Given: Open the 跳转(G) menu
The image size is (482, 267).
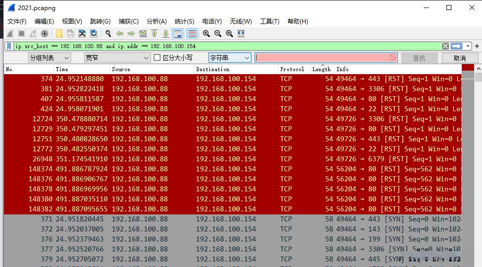Looking at the screenshot, I should tap(100, 21).
